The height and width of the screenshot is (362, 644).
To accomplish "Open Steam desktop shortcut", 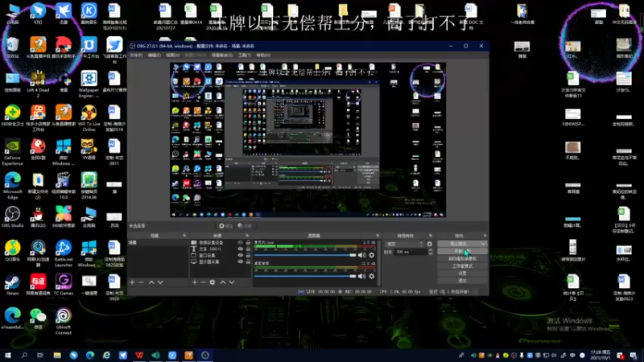I will [12, 285].
